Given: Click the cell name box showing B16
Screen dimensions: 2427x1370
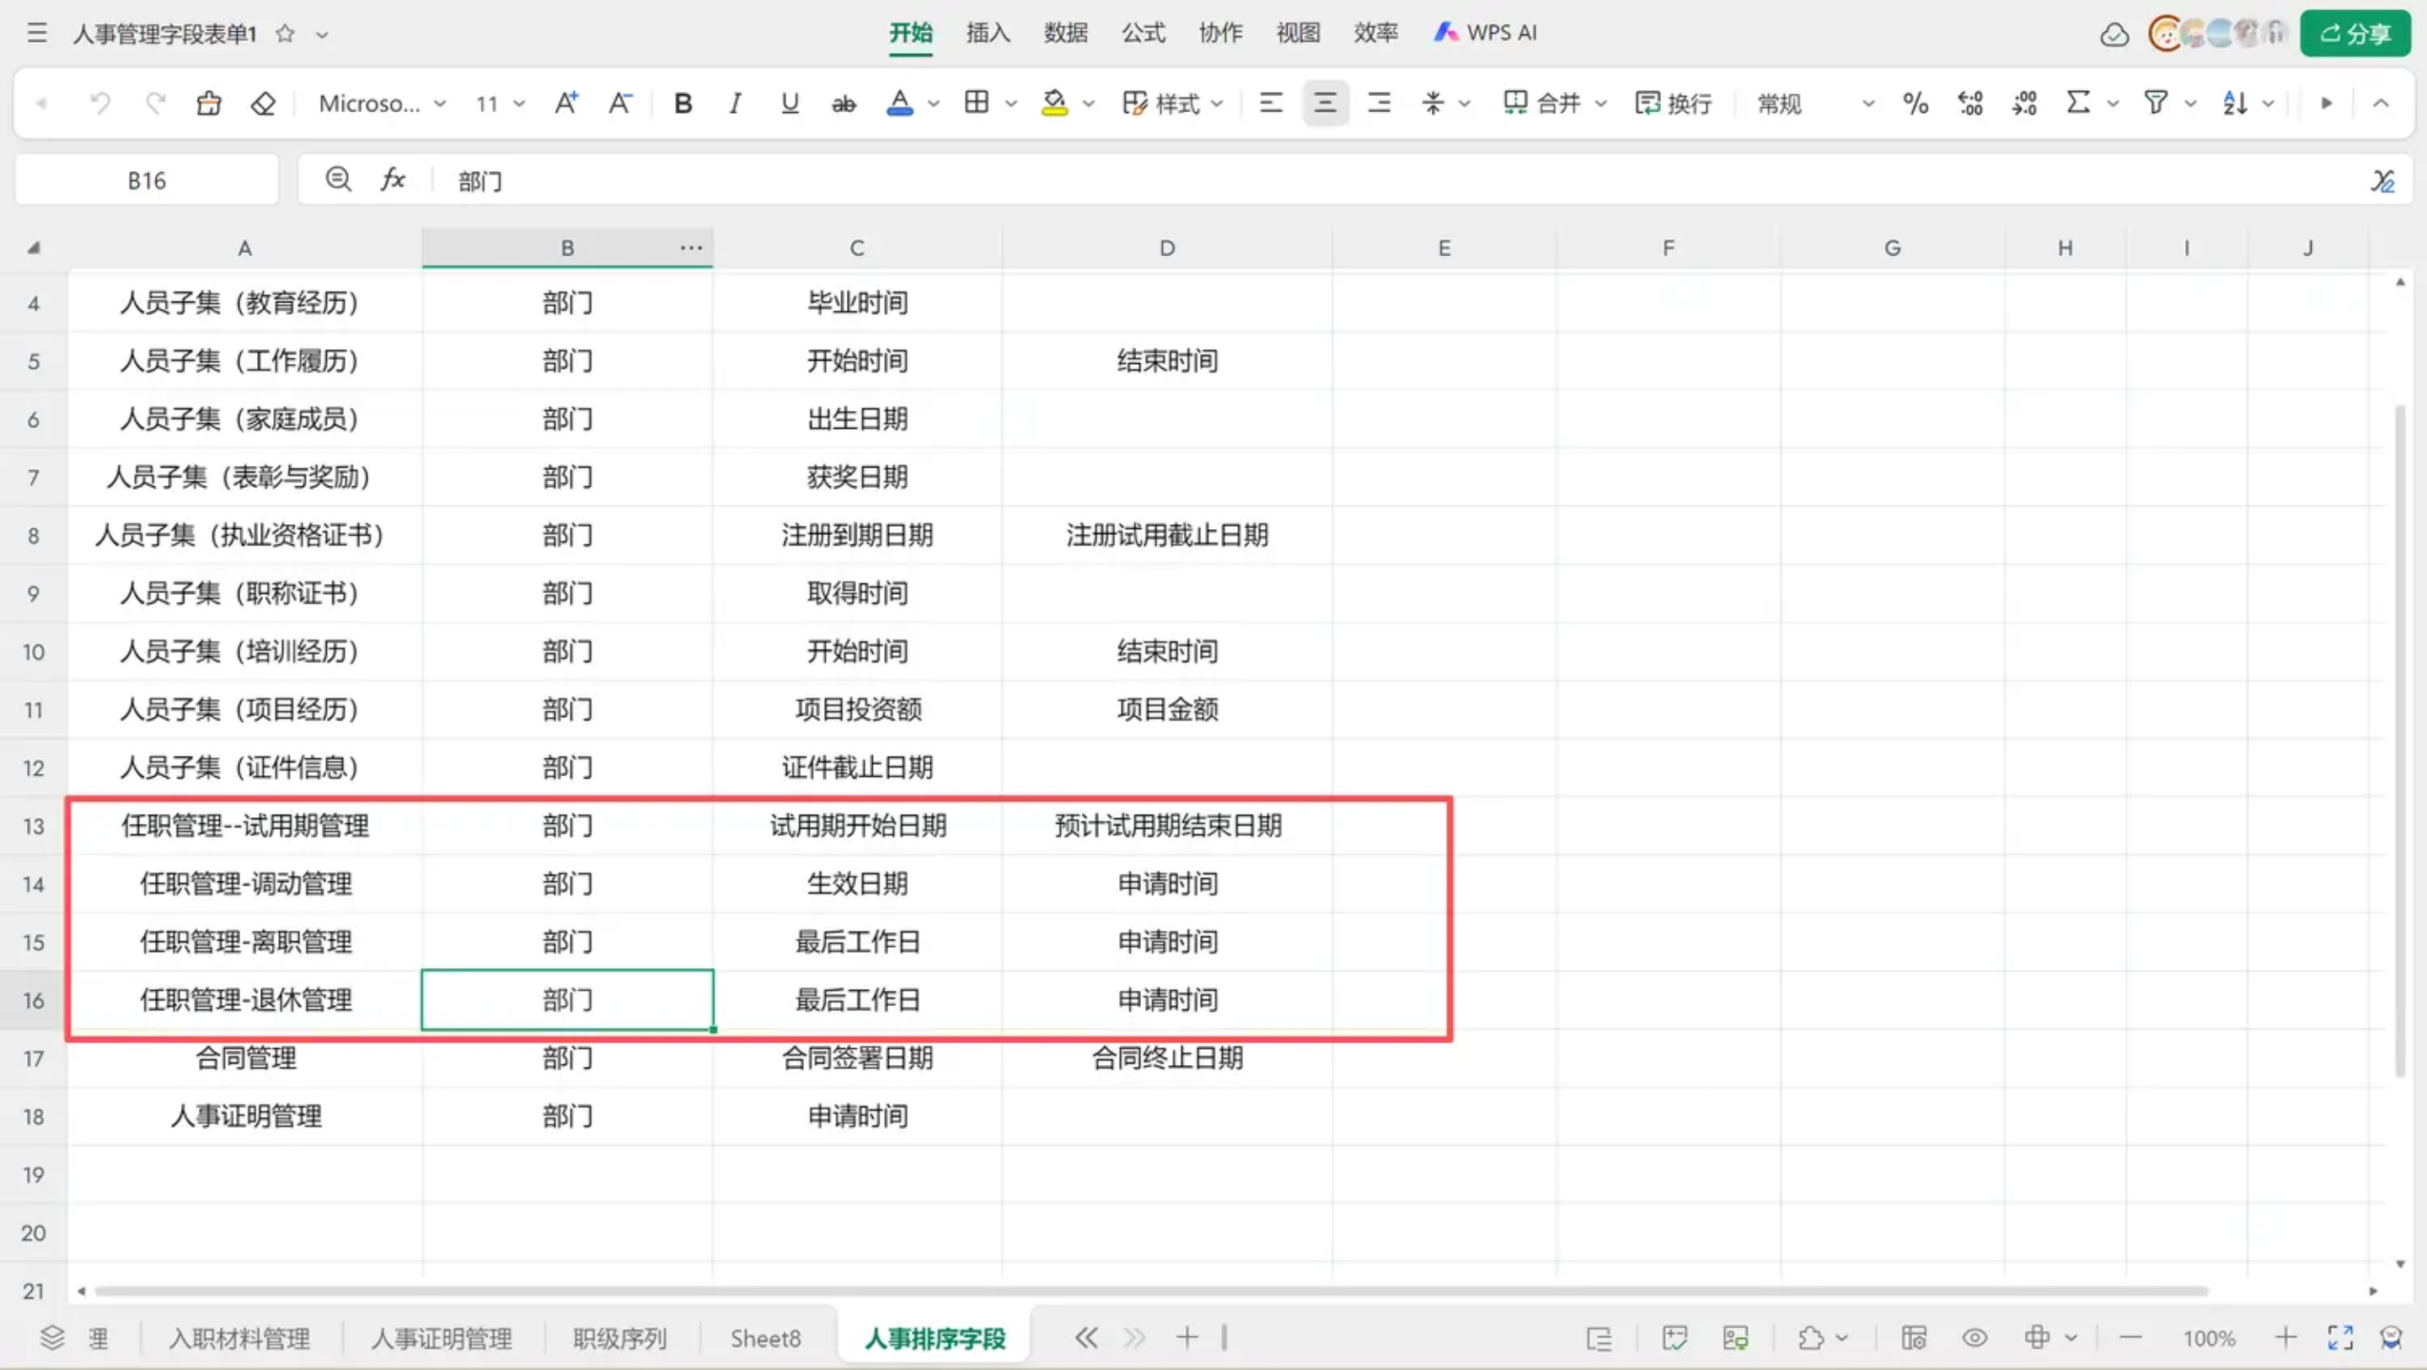Looking at the screenshot, I should click(x=147, y=180).
